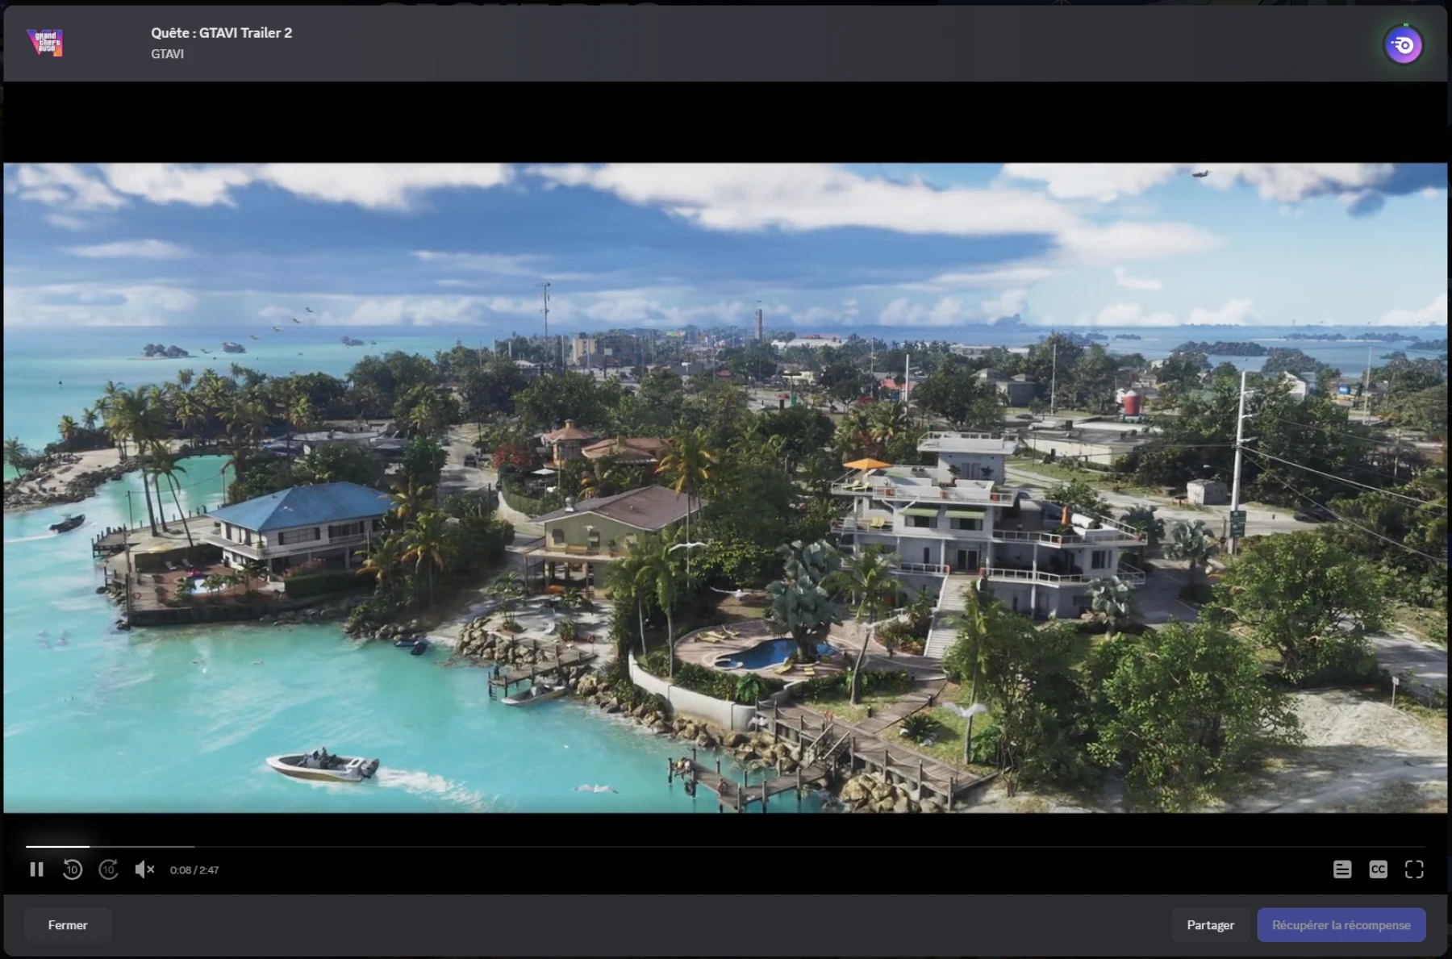Claim reward with Récupérer la récompense
Screen dimensions: 1452x959
coord(1341,925)
